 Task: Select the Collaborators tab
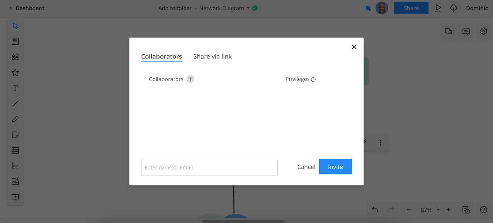pos(161,57)
